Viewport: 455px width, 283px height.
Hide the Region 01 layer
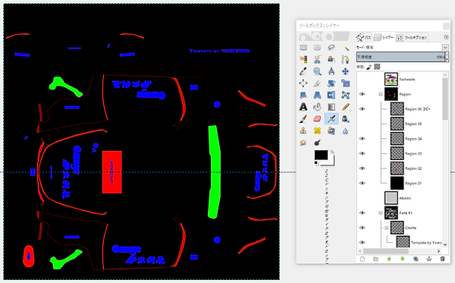point(362,183)
